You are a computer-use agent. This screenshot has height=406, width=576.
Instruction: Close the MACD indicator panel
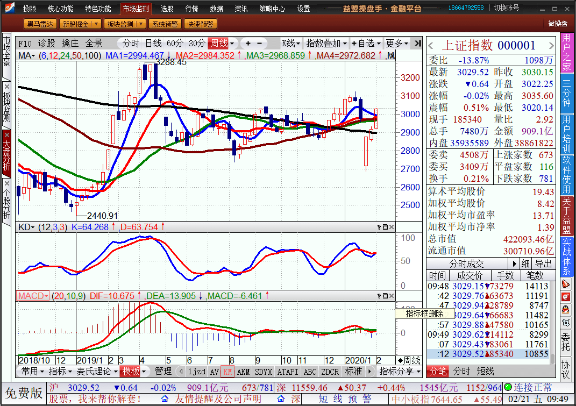(392, 296)
